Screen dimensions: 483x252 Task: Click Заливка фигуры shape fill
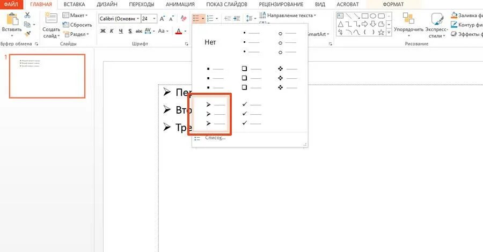point(466,15)
